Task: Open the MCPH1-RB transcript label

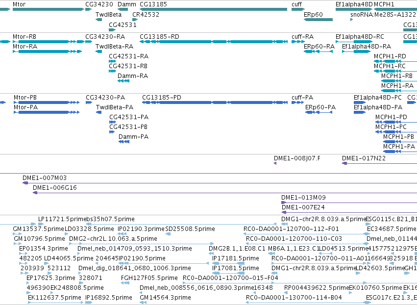Action: tap(397, 76)
